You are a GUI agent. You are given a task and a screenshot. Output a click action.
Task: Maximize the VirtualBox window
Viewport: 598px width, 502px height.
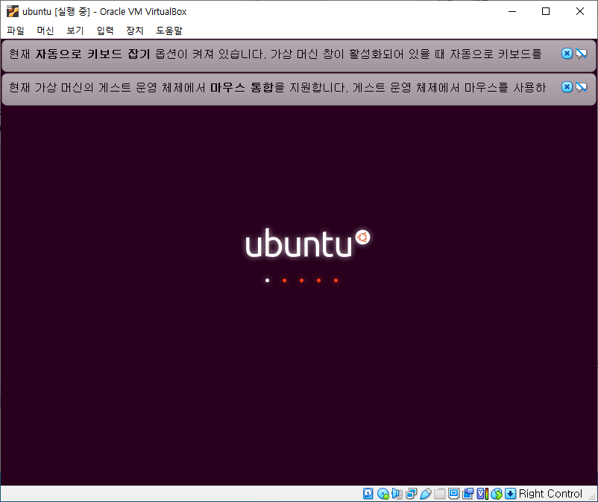point(546,11)
